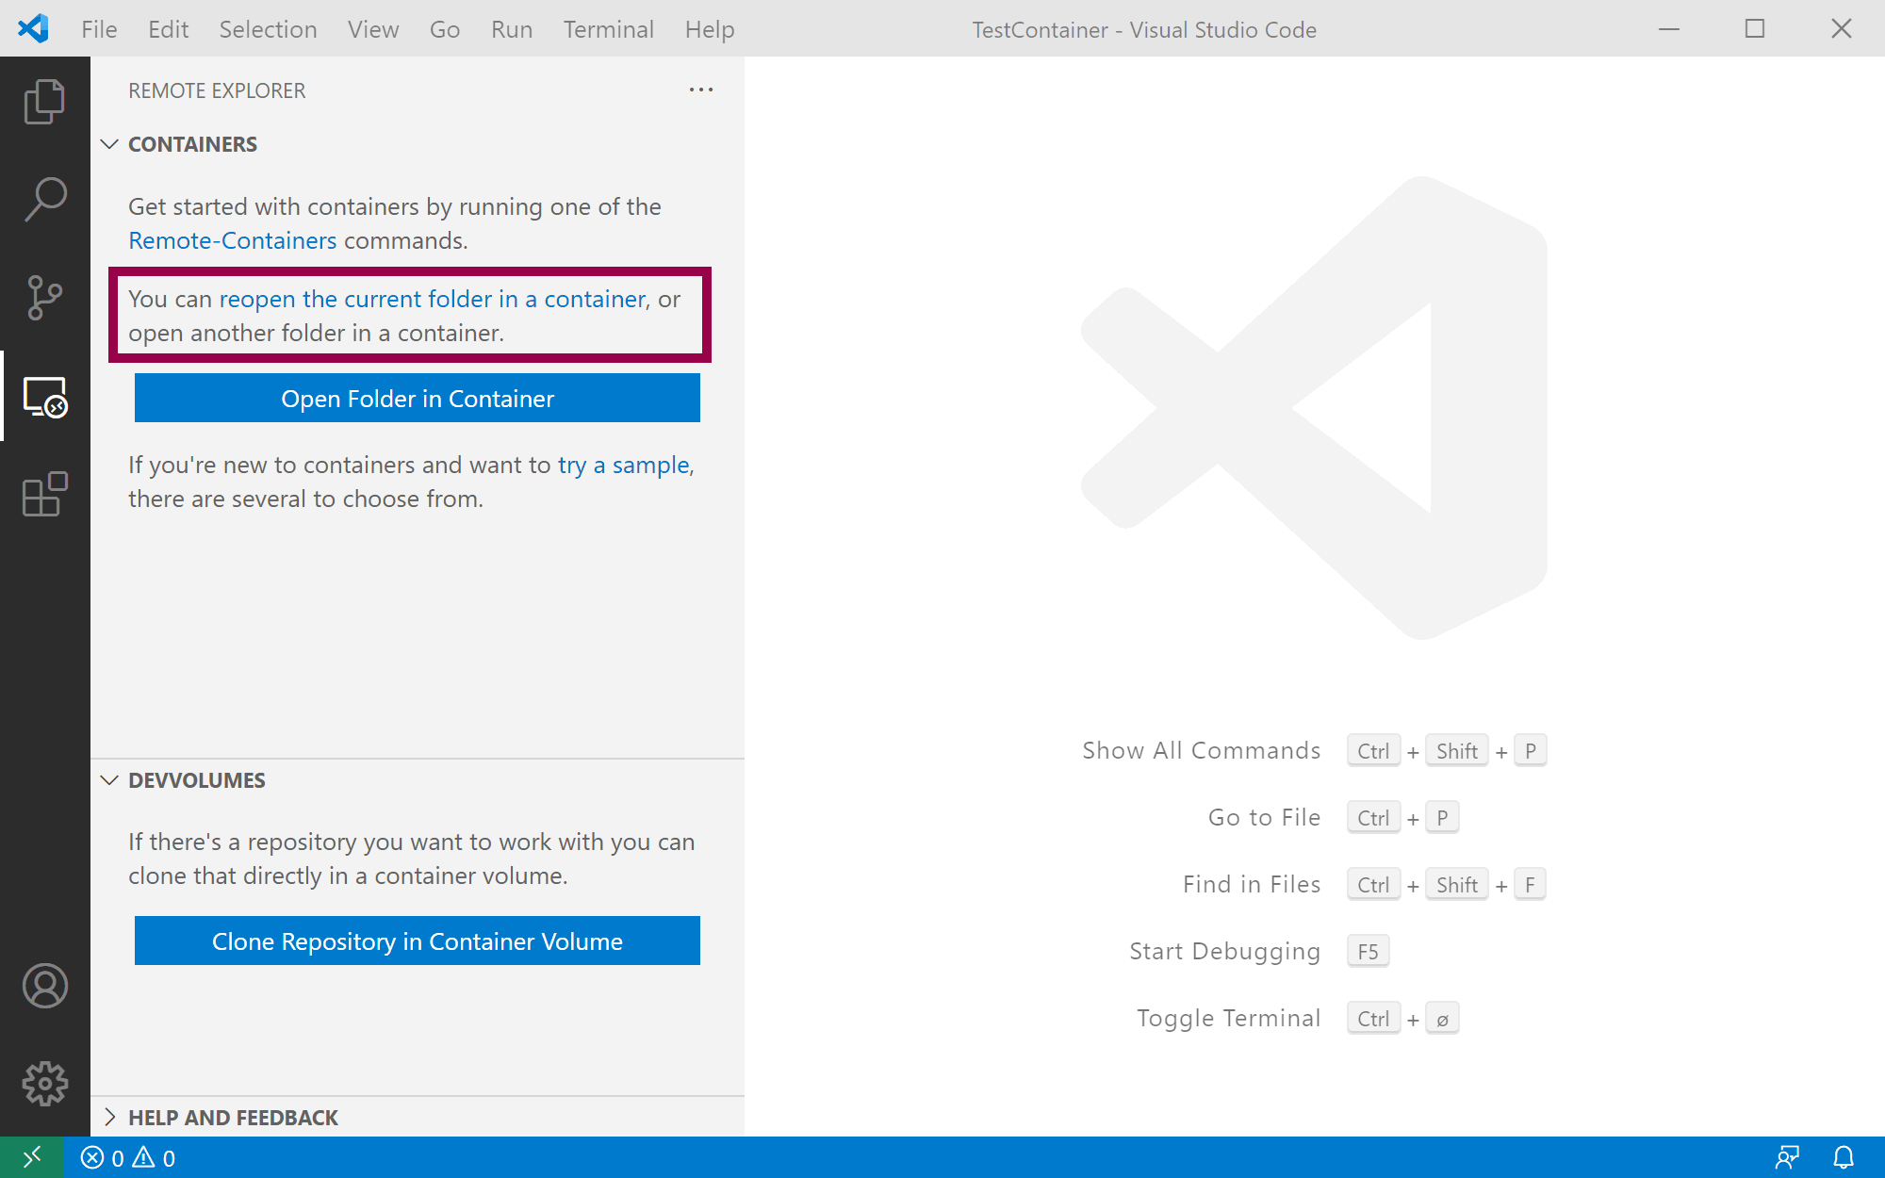
Task: Open the Selection menu
Action: pyautogui.click(x=268, y=29)
